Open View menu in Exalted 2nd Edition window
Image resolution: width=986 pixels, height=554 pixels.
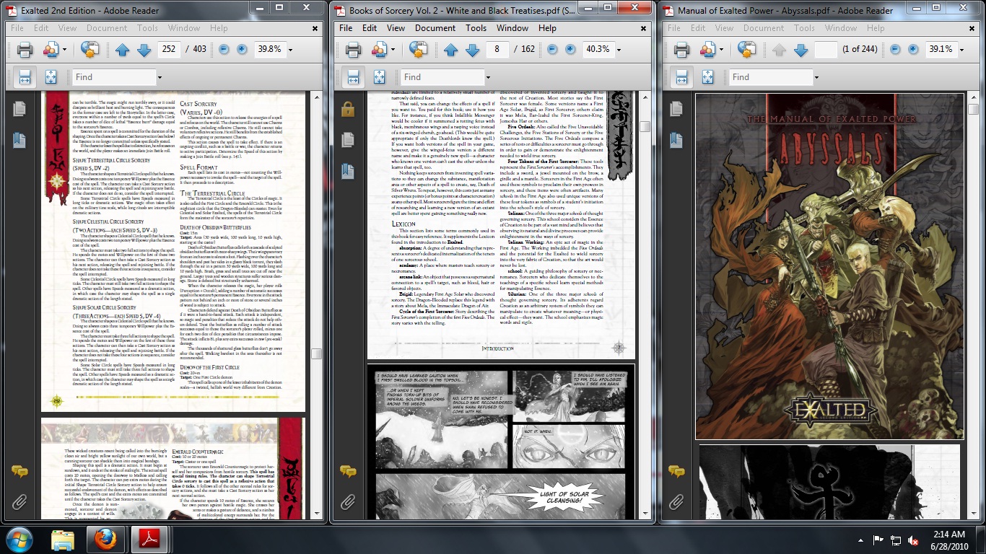pos(67,28)
